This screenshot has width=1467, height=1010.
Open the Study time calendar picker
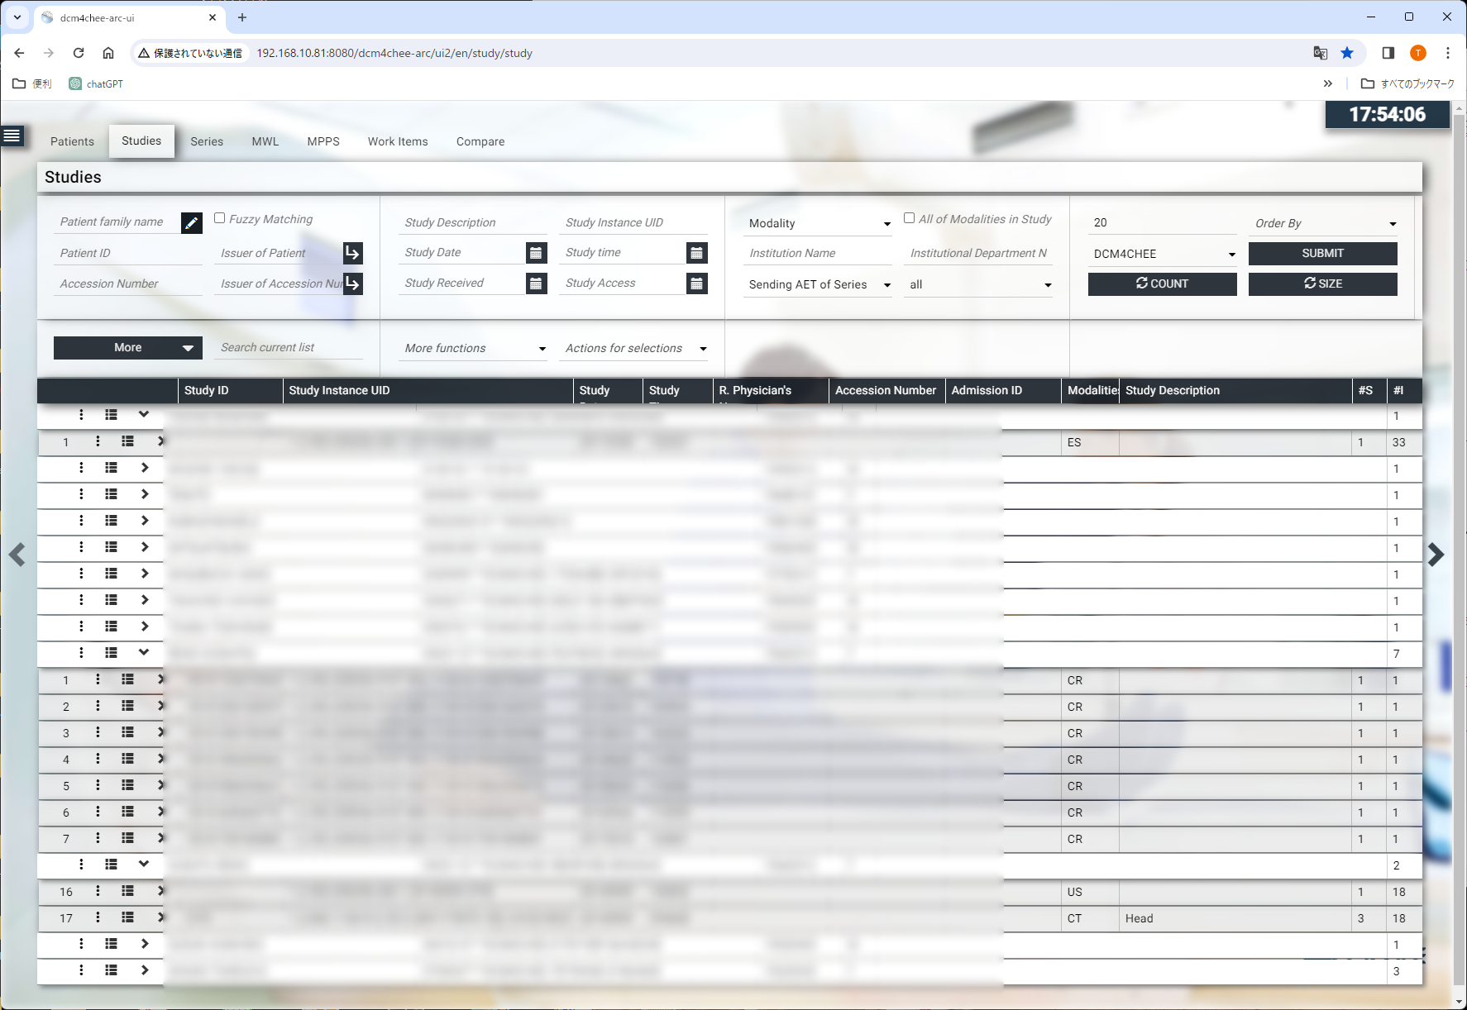[x=696, y=253]
